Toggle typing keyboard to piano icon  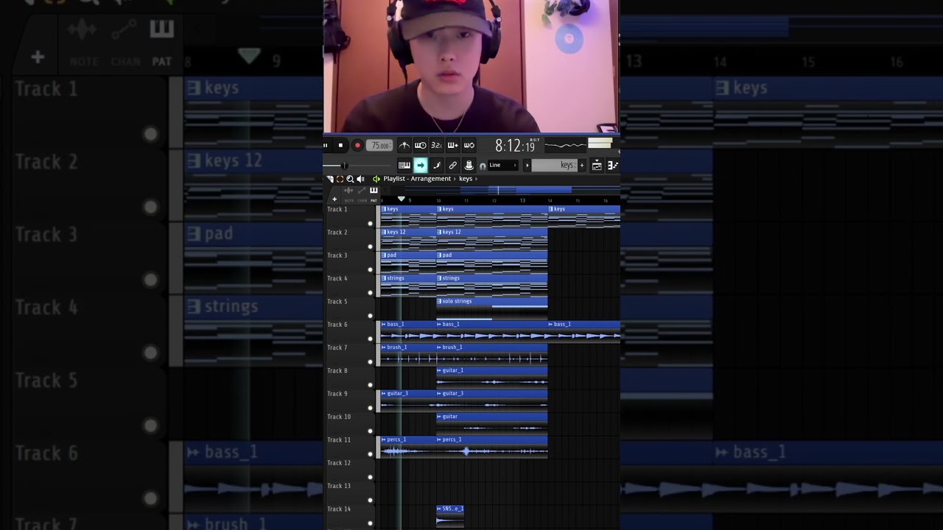404,166
